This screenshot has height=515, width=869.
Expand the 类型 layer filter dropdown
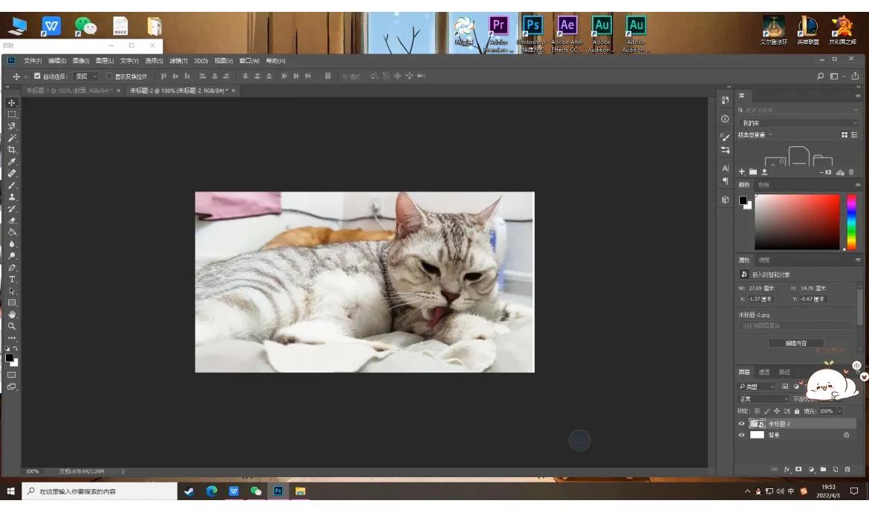click(757, 387)
